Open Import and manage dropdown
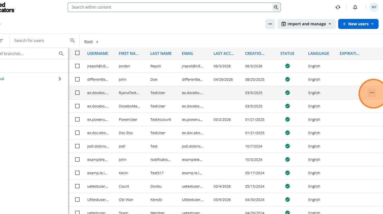This screenshot has height=214, width=383. [306, 24]
